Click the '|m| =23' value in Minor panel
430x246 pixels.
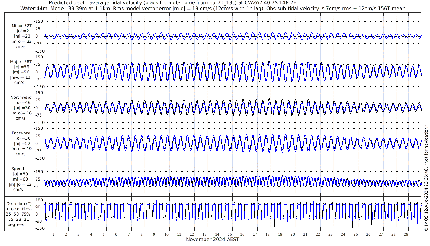pos(22,36)
